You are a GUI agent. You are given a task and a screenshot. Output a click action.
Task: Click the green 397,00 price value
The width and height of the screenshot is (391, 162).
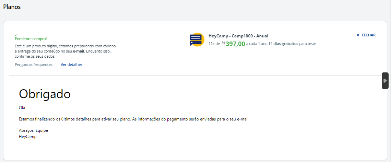click(x=235, y=44)
